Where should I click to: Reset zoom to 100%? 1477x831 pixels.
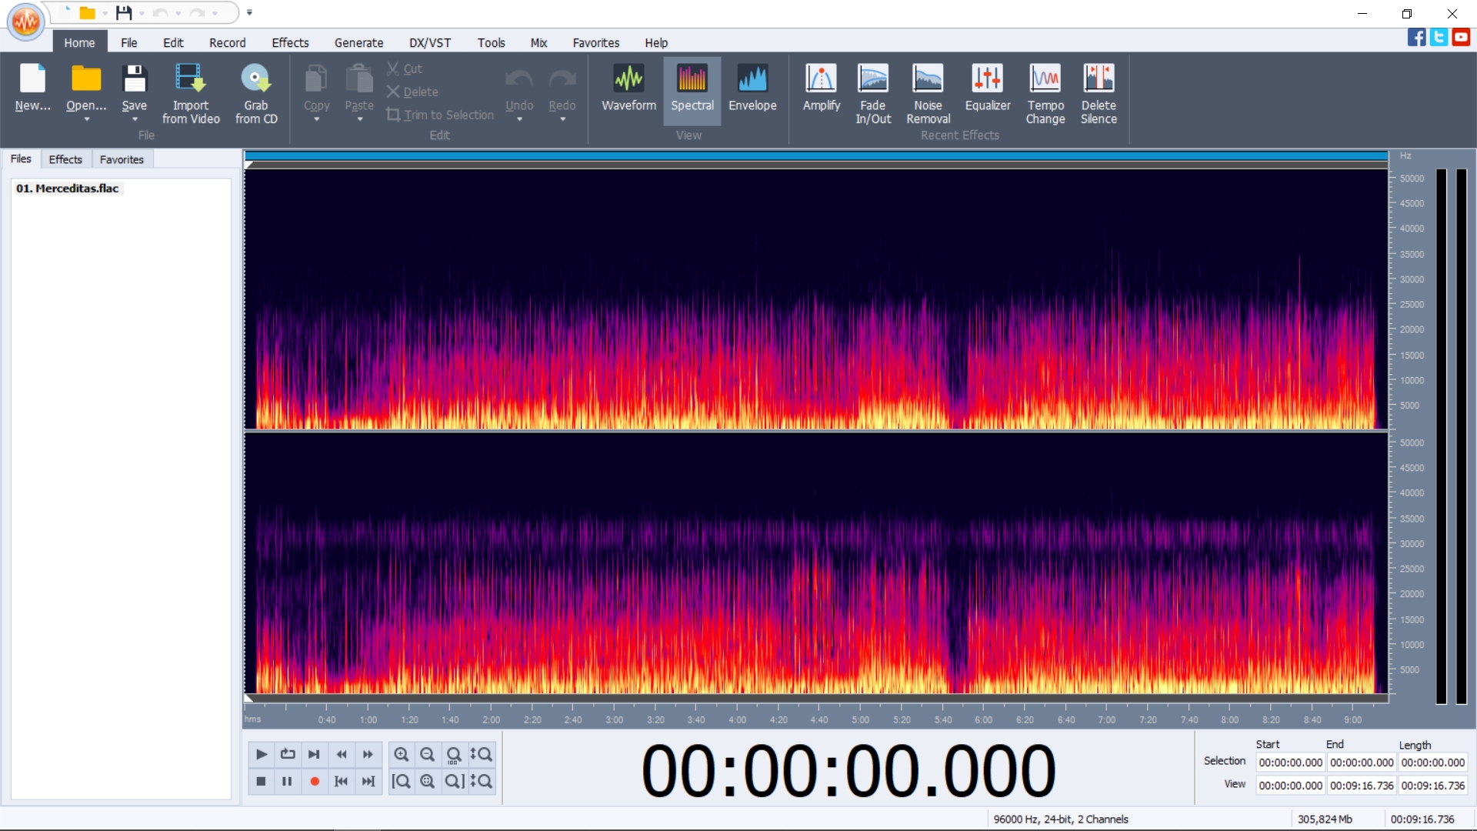(454, 754)
